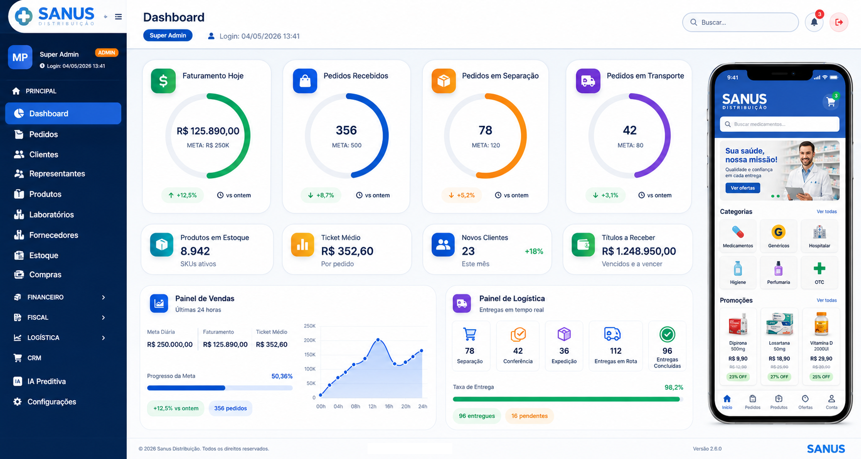This screenshot has height=459, width=861.
Task: Click the Taxa de Entrega progress bar
Action: tap(568, 399)
